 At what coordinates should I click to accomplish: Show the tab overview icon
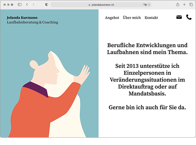(x=191, y=5)
